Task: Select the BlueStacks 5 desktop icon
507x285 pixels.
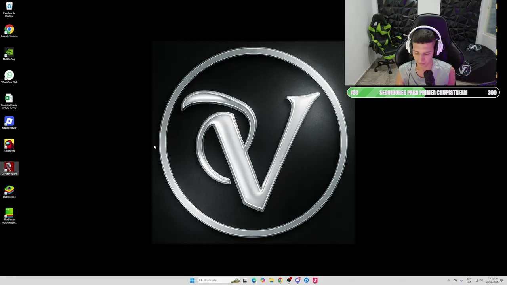Action: click(x=9, y=192)
